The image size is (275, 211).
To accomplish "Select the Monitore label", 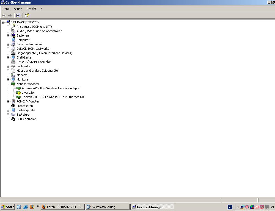I will pos(22,79).
